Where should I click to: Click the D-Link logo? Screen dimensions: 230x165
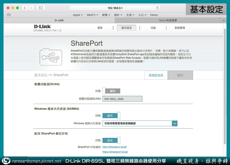tap(43, 27)
